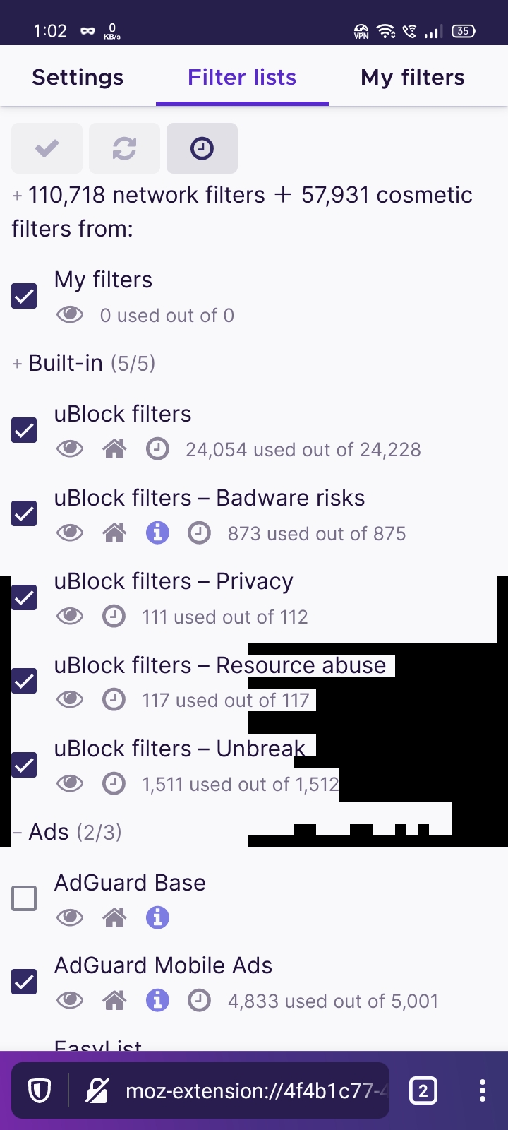Switch to the Settings tab
508x1130 pixels.
[78, 77]
